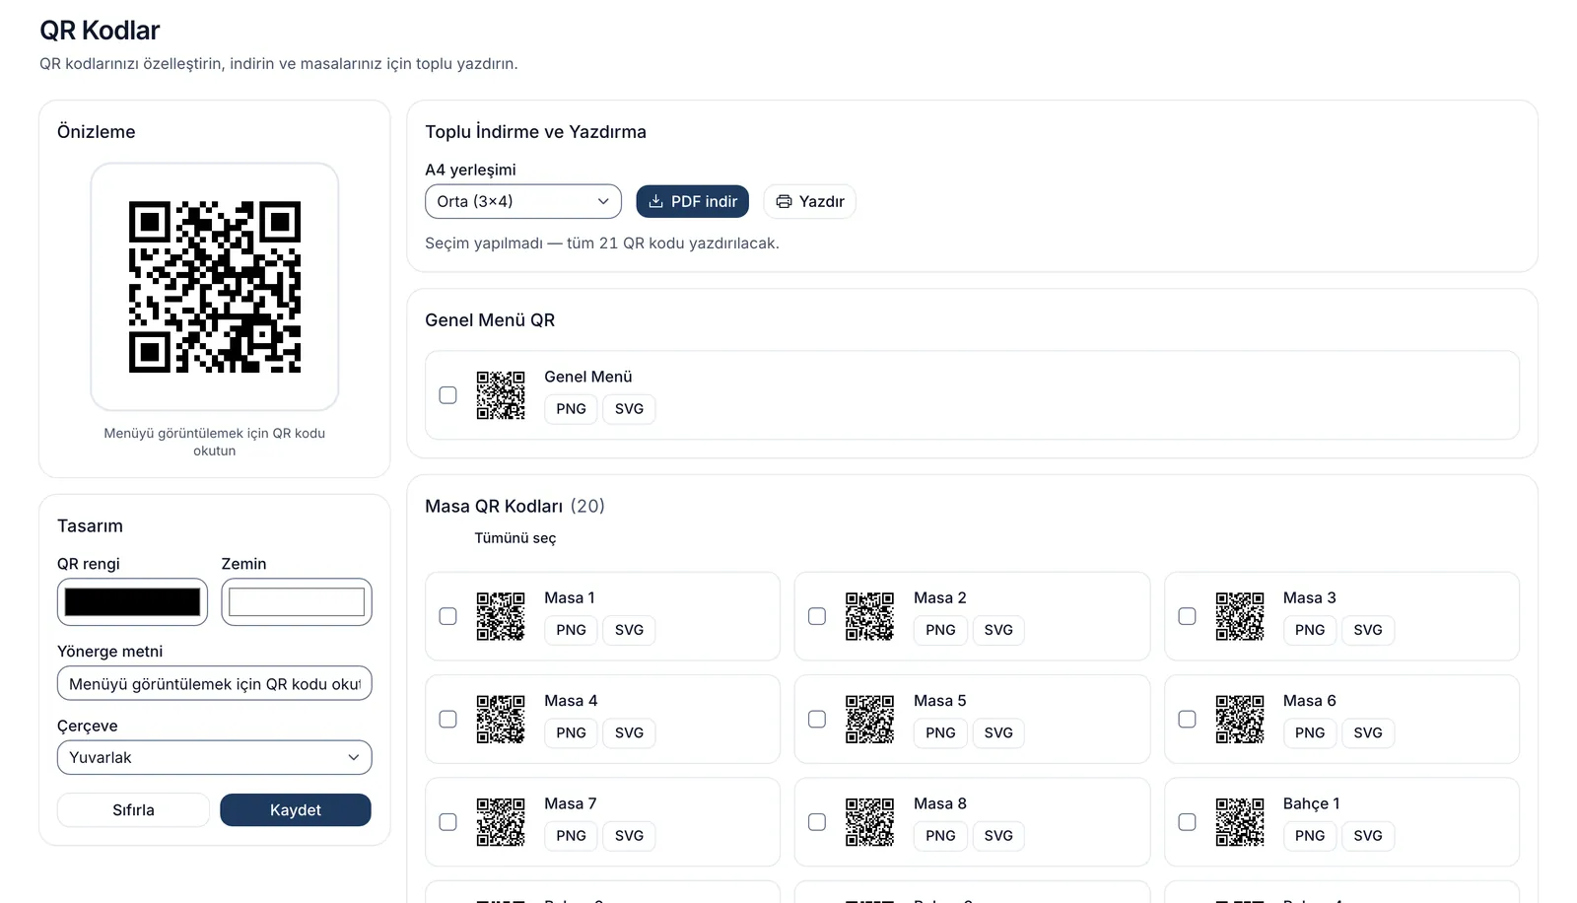Viewport: 1577px width, 903px height.
Task: Click the large QR code in Önizleme
Action: click(215, 287)
